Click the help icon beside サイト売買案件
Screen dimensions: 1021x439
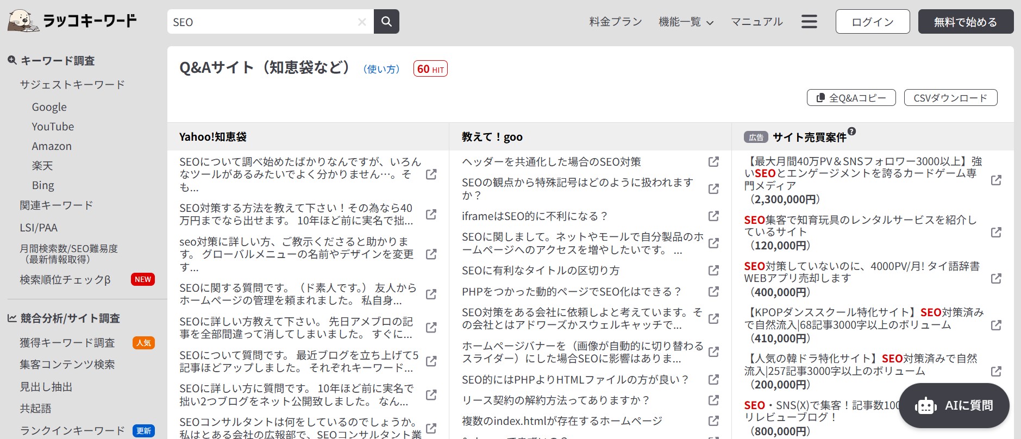tap(851, 131)
